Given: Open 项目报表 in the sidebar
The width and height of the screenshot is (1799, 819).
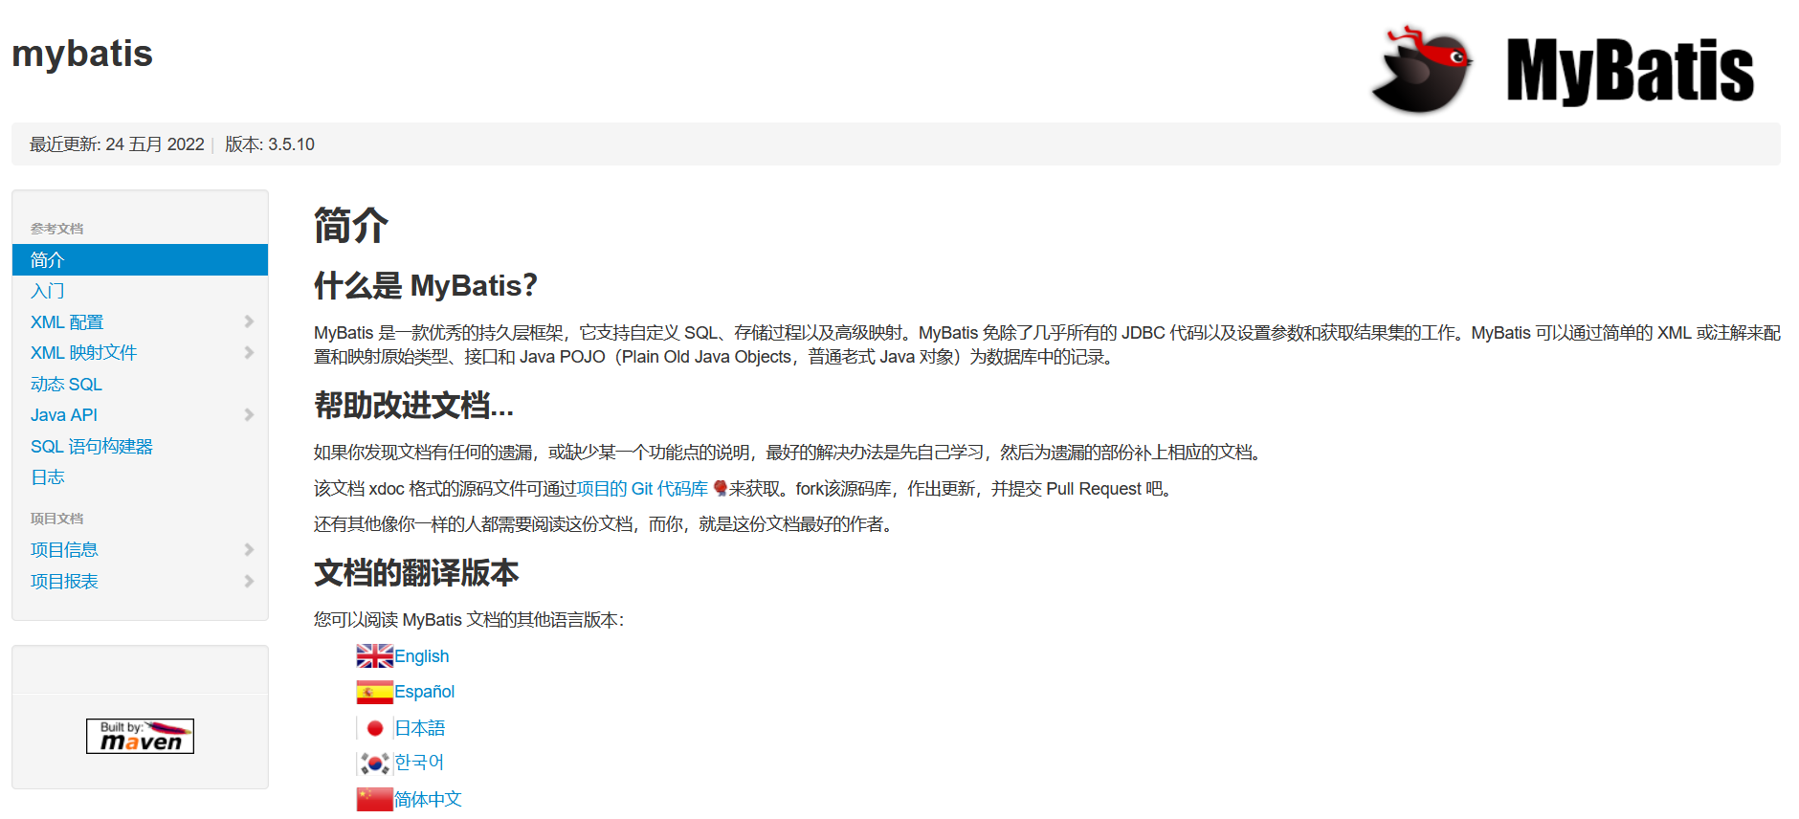Looking at the screenshot, I should click(x=64, y=582).
